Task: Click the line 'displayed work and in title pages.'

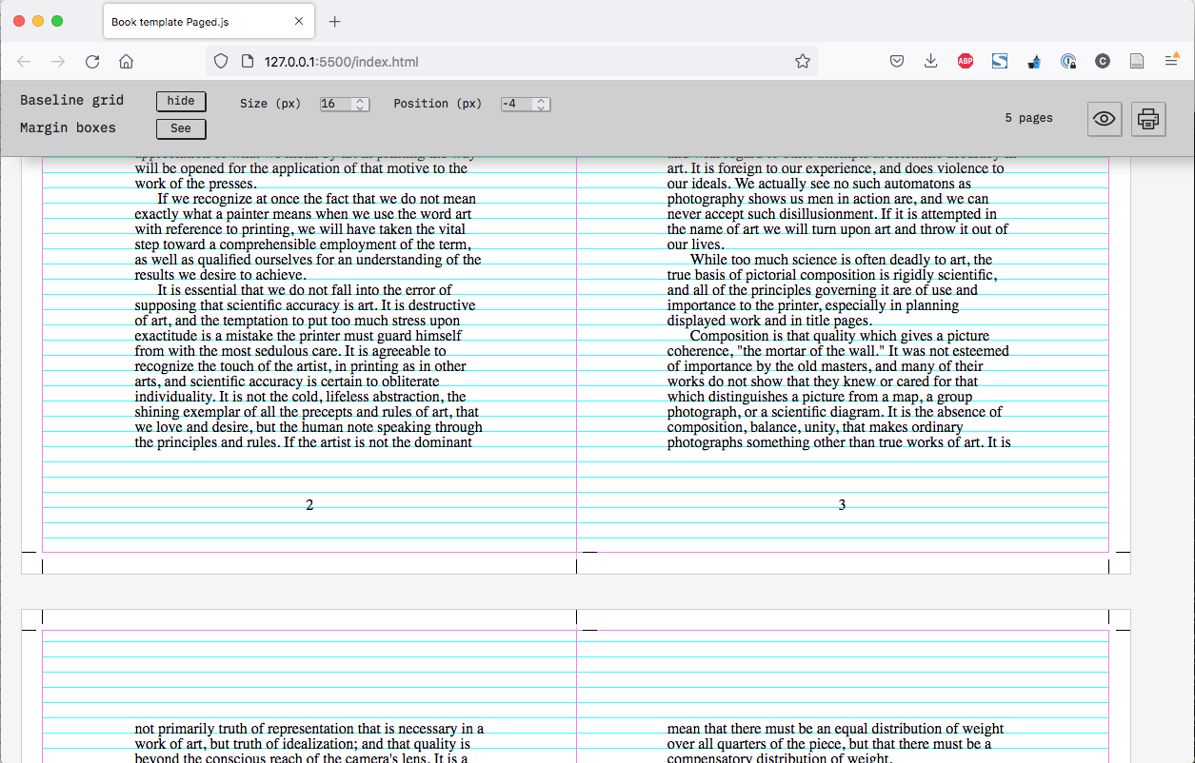Action: [x=769, y=321]
